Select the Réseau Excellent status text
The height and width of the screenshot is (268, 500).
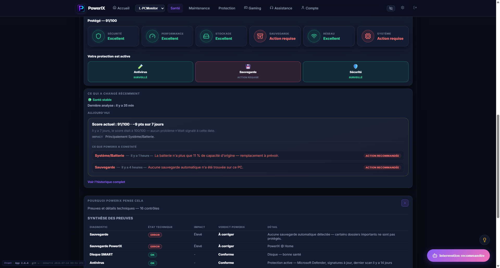(332, 38)
